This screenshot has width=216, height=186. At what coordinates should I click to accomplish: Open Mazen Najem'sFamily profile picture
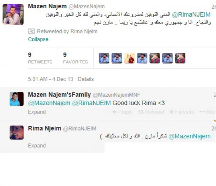(x=17, y=99)
